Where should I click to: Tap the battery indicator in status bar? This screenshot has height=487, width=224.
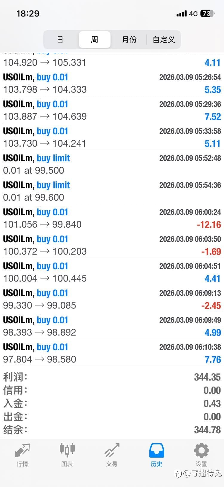[207, 13]
